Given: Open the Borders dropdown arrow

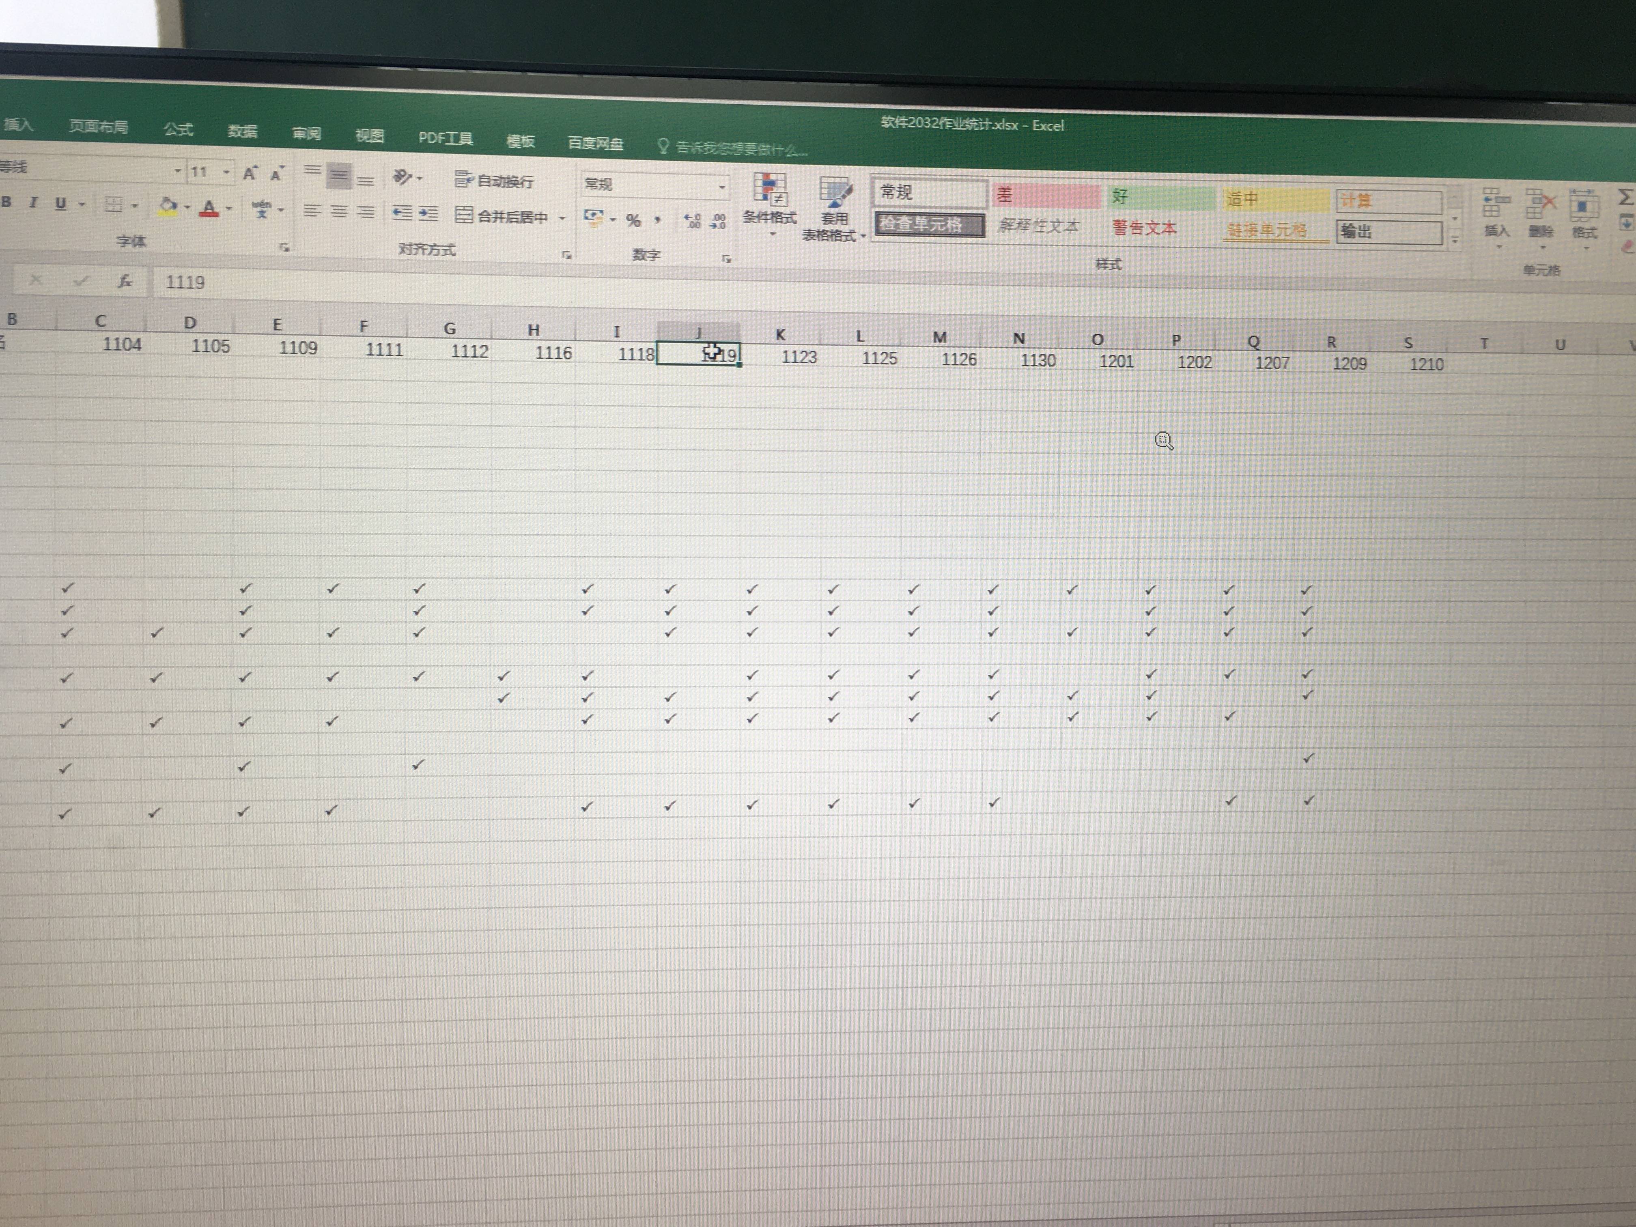Looking at the screenshot, I should click(x=135, y=206).
